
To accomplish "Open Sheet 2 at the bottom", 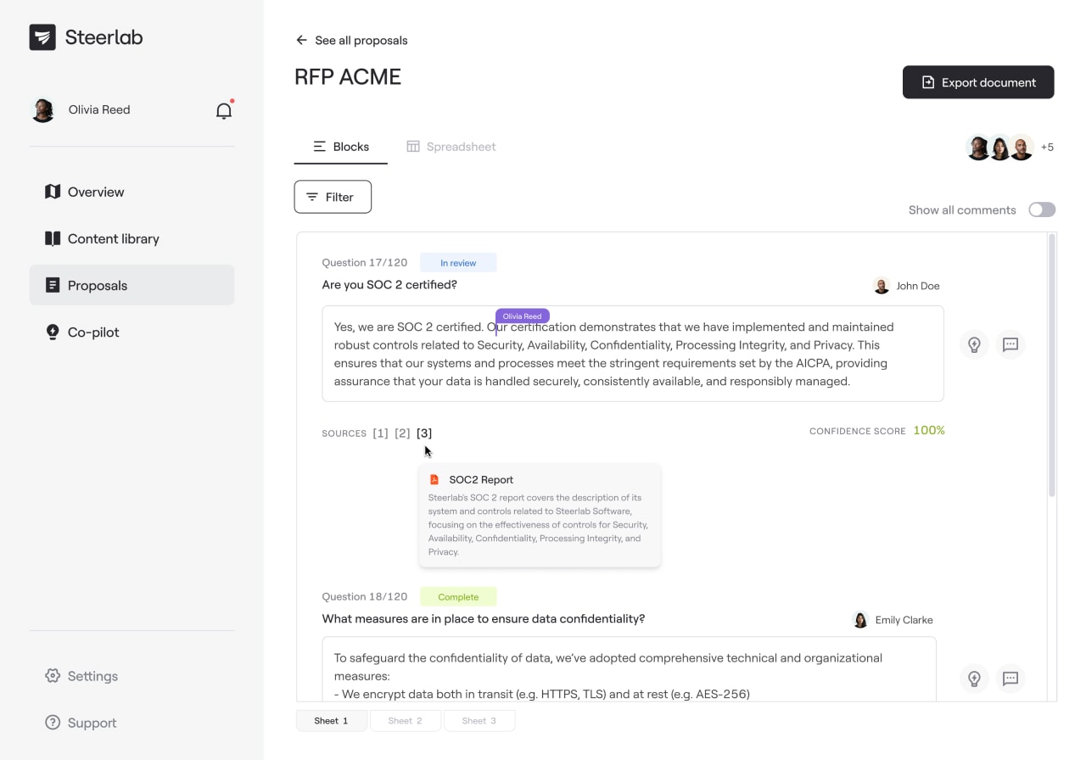I will coord(406,720).
